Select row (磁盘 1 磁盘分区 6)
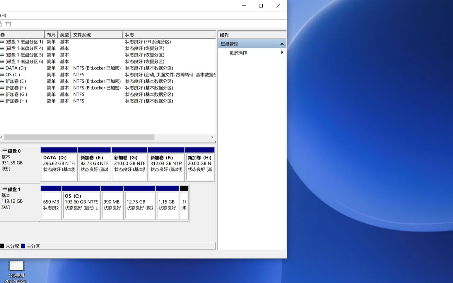This screenshot has width=453, height=283. [24, 61]
